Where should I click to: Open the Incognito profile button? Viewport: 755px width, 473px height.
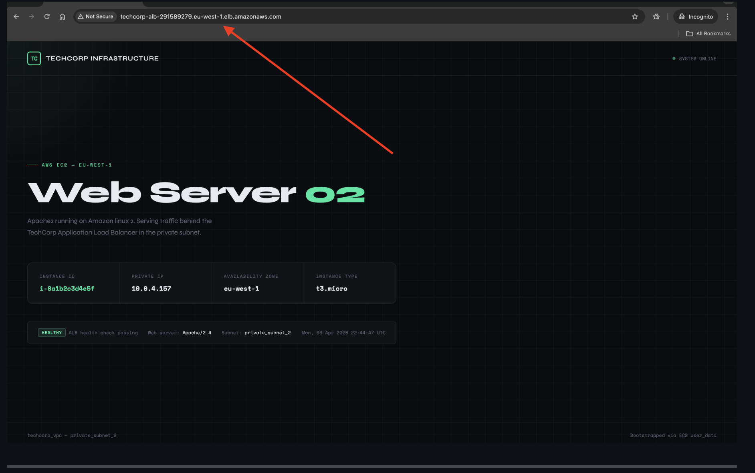(696, 17)
